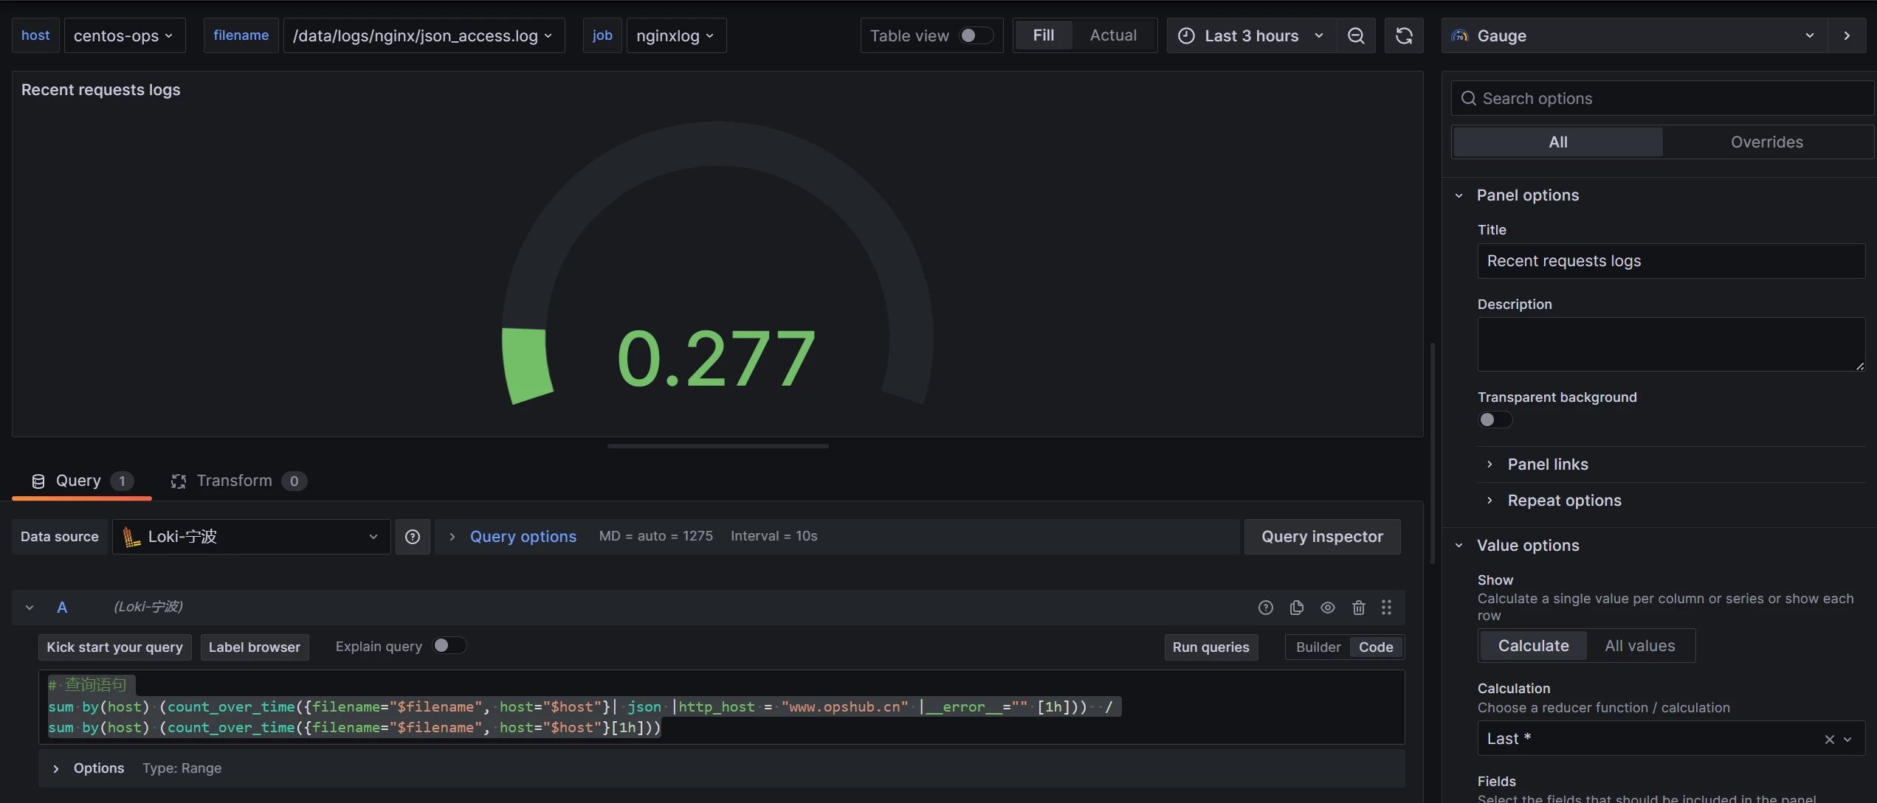This screenshot has height=803, width=1877.
Task: Click the panel Title input field
Action: [x=1670, y=260]
